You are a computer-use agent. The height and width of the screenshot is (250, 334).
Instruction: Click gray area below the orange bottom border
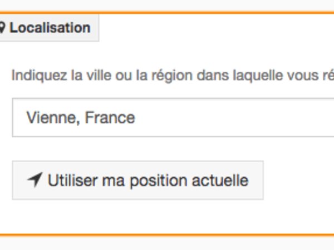click(x=167, y=243)
